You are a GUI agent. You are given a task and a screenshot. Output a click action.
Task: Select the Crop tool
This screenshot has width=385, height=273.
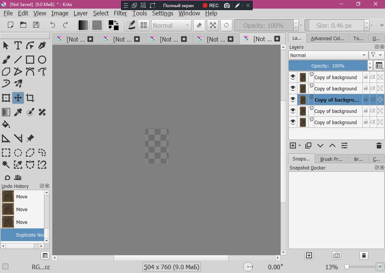coord(30,98)
